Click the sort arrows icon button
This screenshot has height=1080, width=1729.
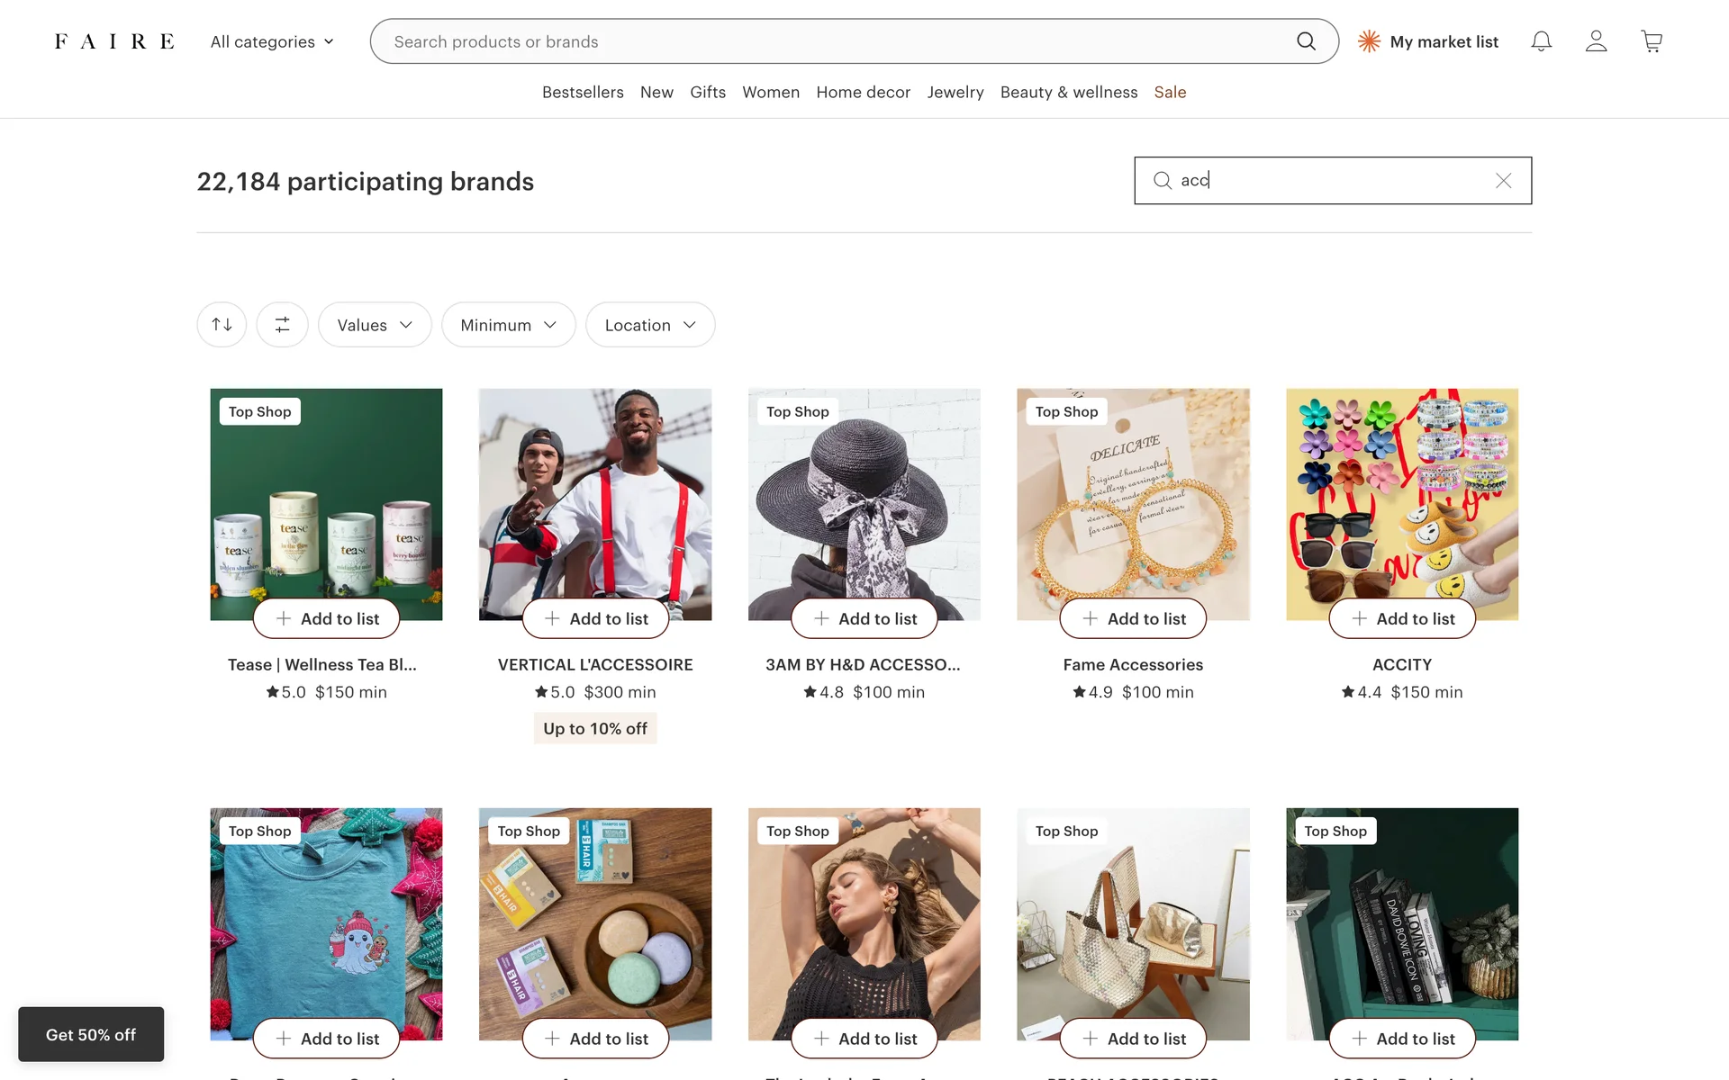222,325
